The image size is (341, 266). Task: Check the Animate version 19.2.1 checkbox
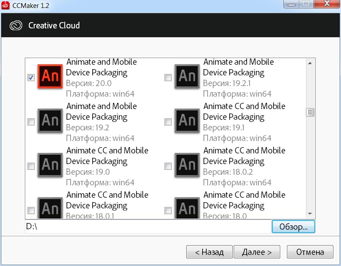(x=168, y=78)
